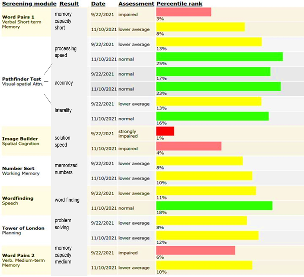Viewport: 304px width, 277px height.
Task: Click the Result column header
Action: [x=69, y=4]
